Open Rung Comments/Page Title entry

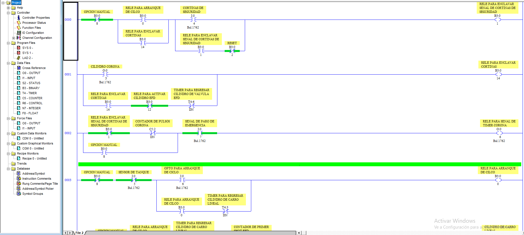coord(40,184)
